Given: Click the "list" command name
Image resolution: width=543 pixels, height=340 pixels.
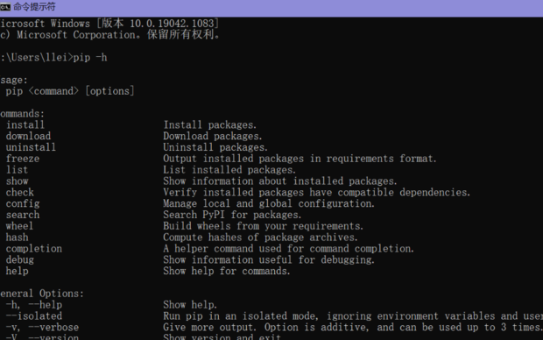Looking at the screenshot, I should tap(17, 170).
